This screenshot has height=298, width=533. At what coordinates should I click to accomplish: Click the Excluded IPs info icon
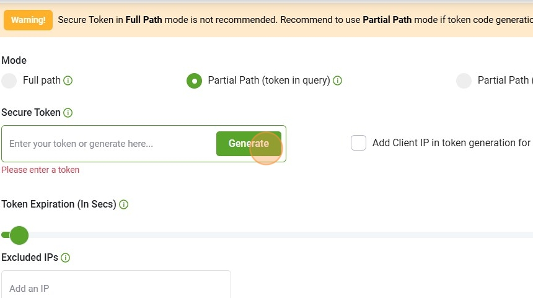click(x=66, y=258)
